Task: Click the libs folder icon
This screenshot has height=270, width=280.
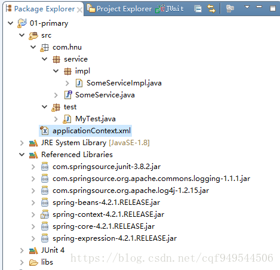Action: click(33, 263)
